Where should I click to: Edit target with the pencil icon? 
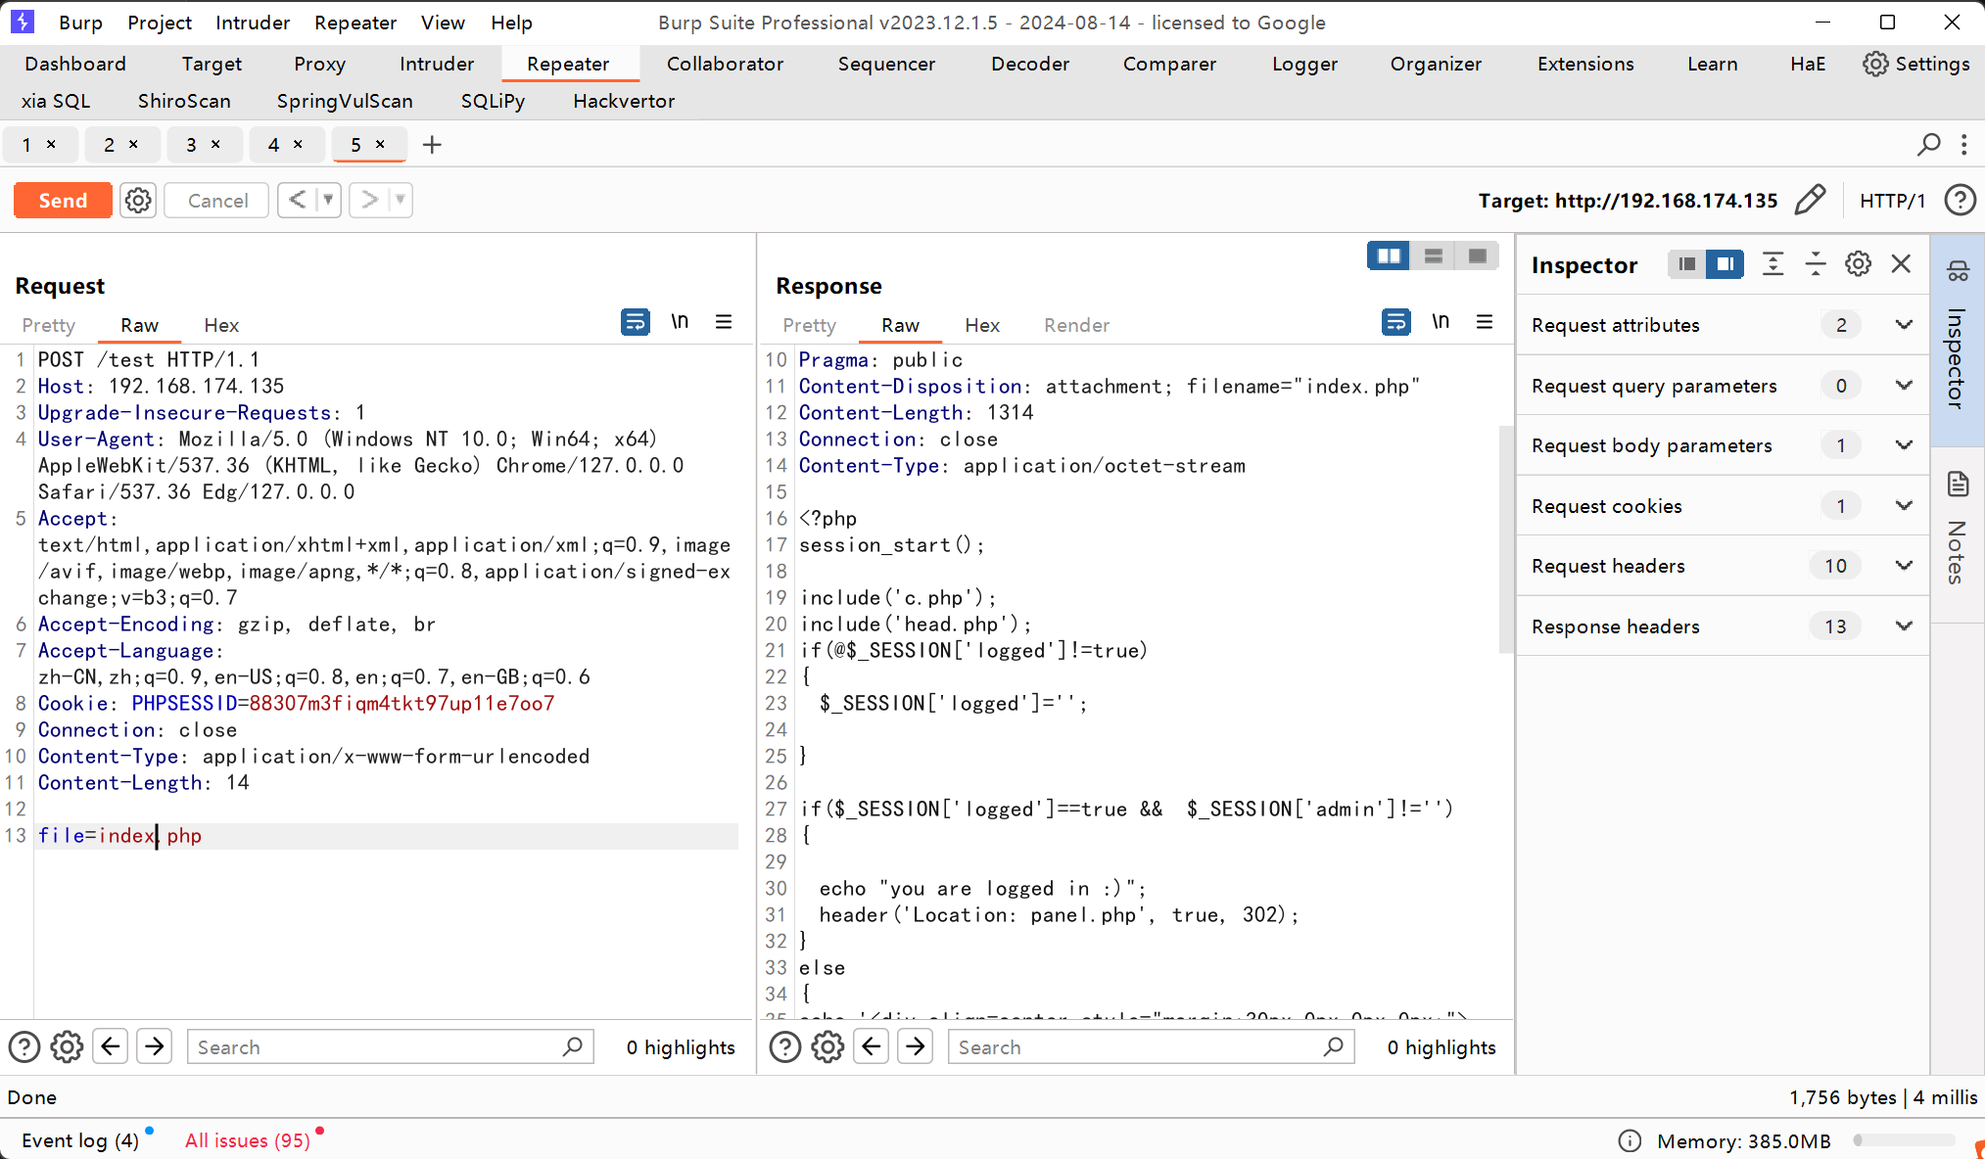[x=1810, y=200]
